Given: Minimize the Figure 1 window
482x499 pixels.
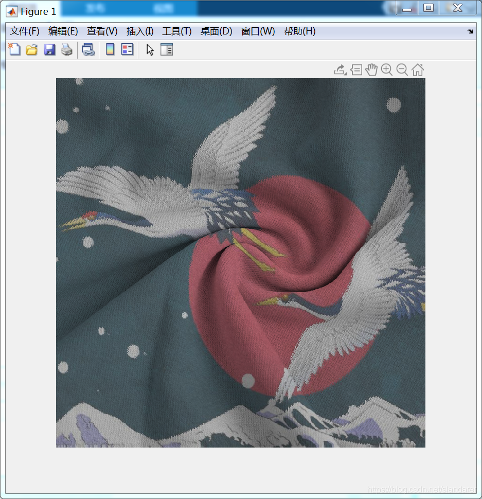Looking at the screenshot, I should 406,8.
